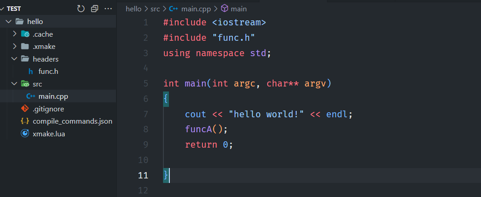
Task: Click src in the breadcrumb
Action: pos(155,9)
